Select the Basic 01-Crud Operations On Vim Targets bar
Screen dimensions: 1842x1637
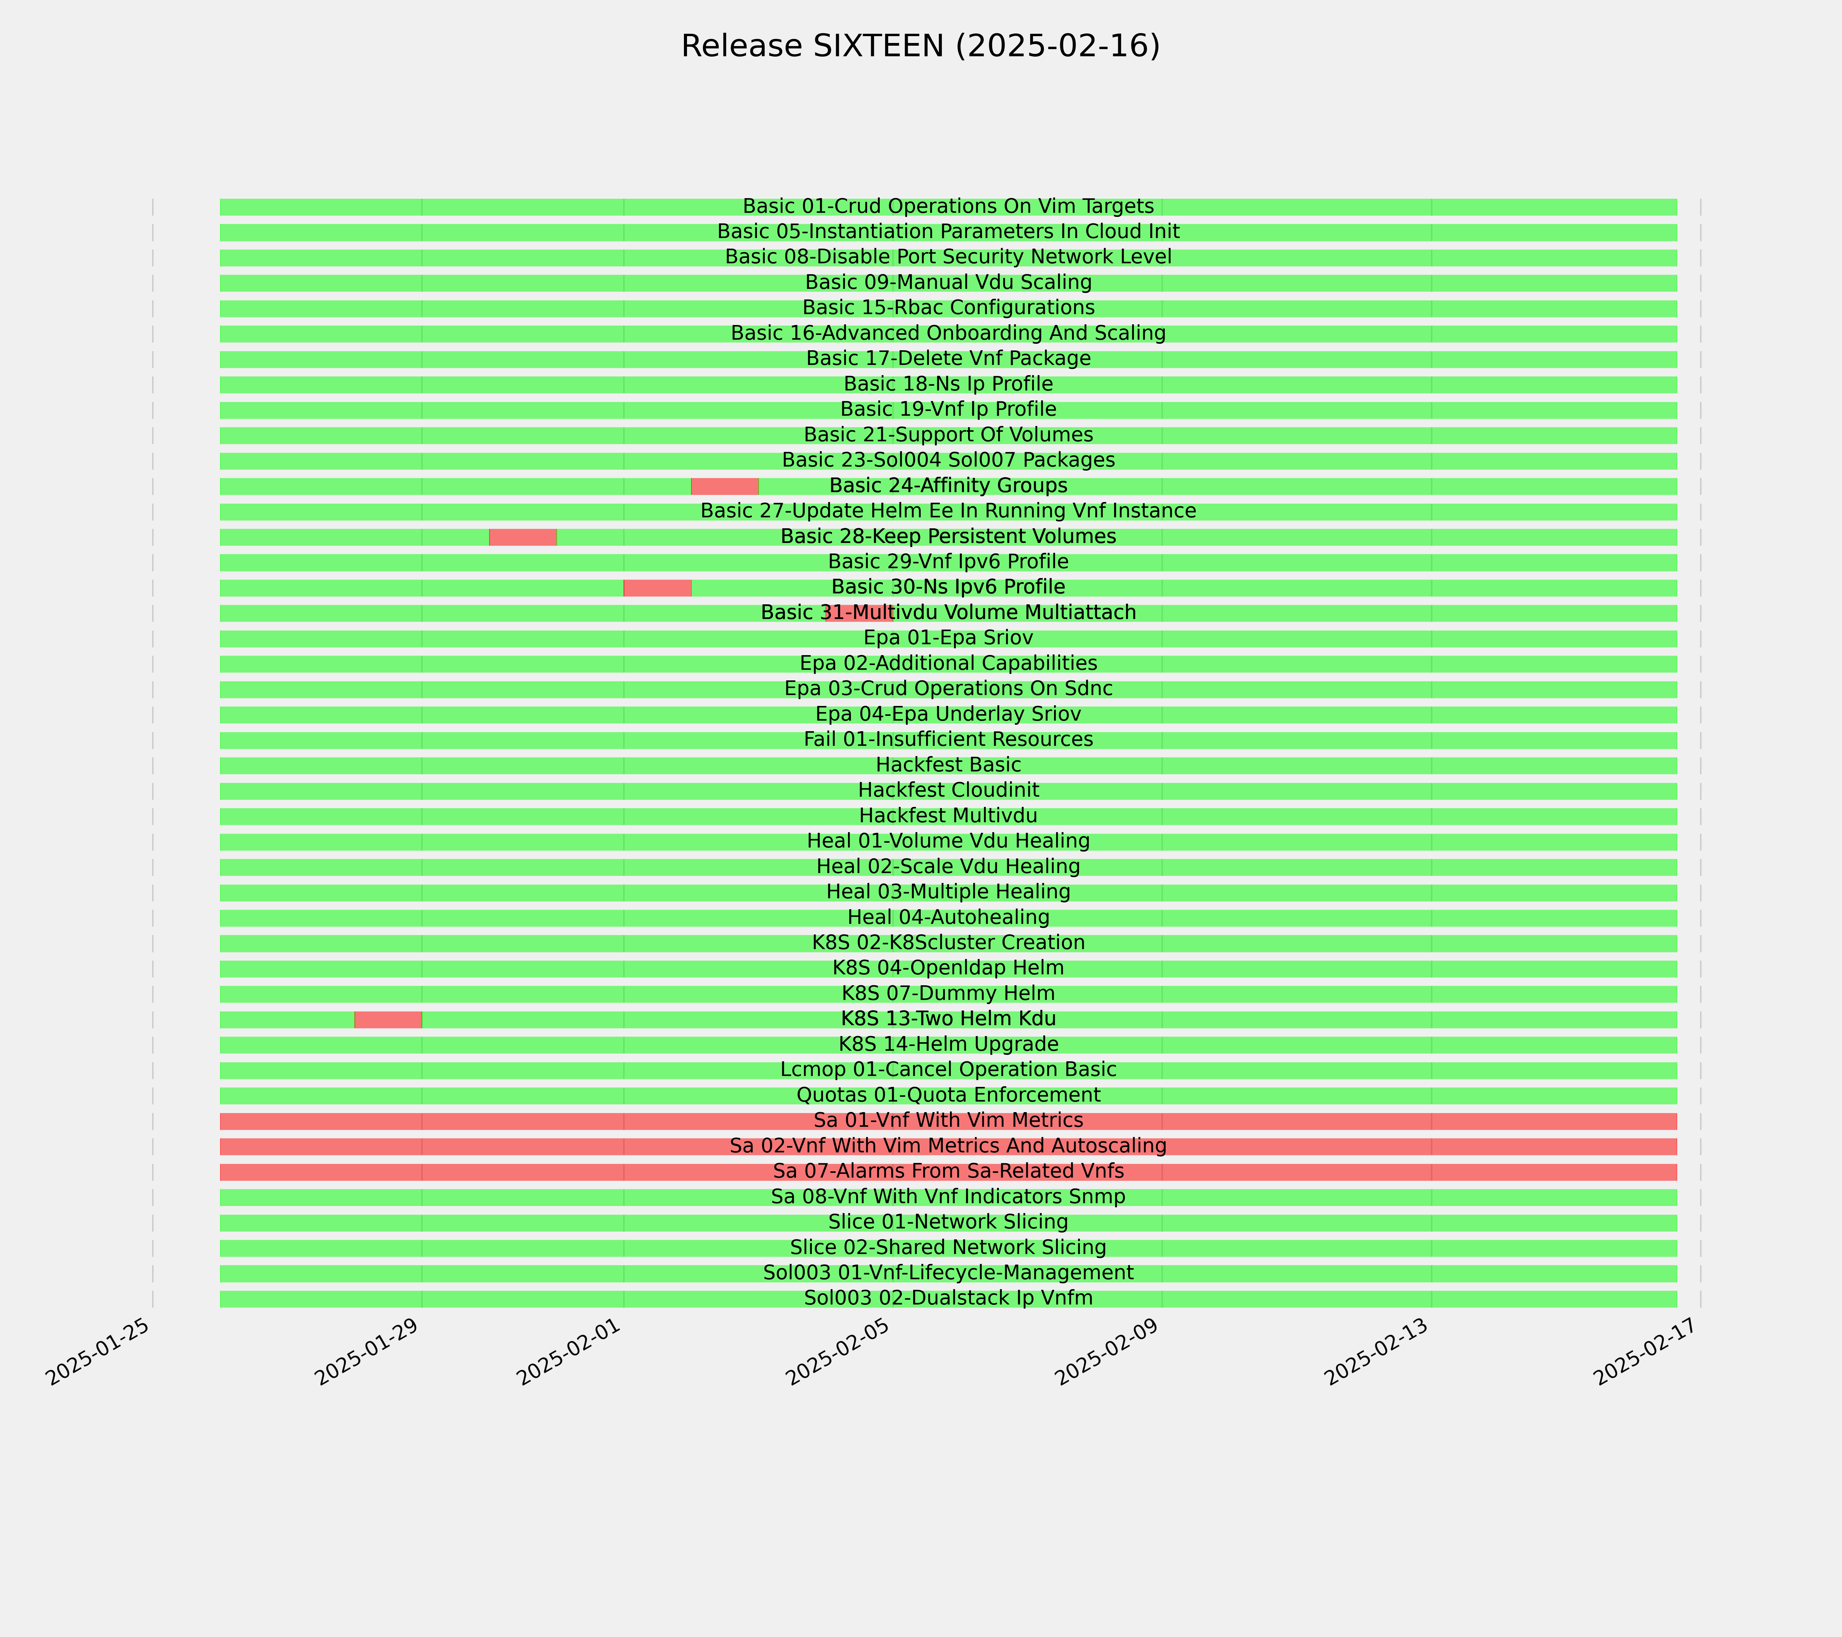948,207
